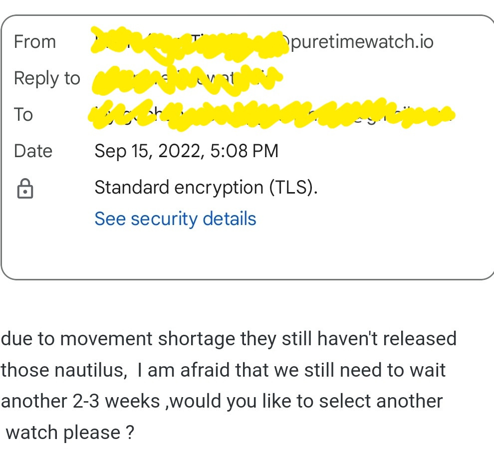Click the redacted recipient address in To
This screenshot has width=494, height=458.
[271, 114]
